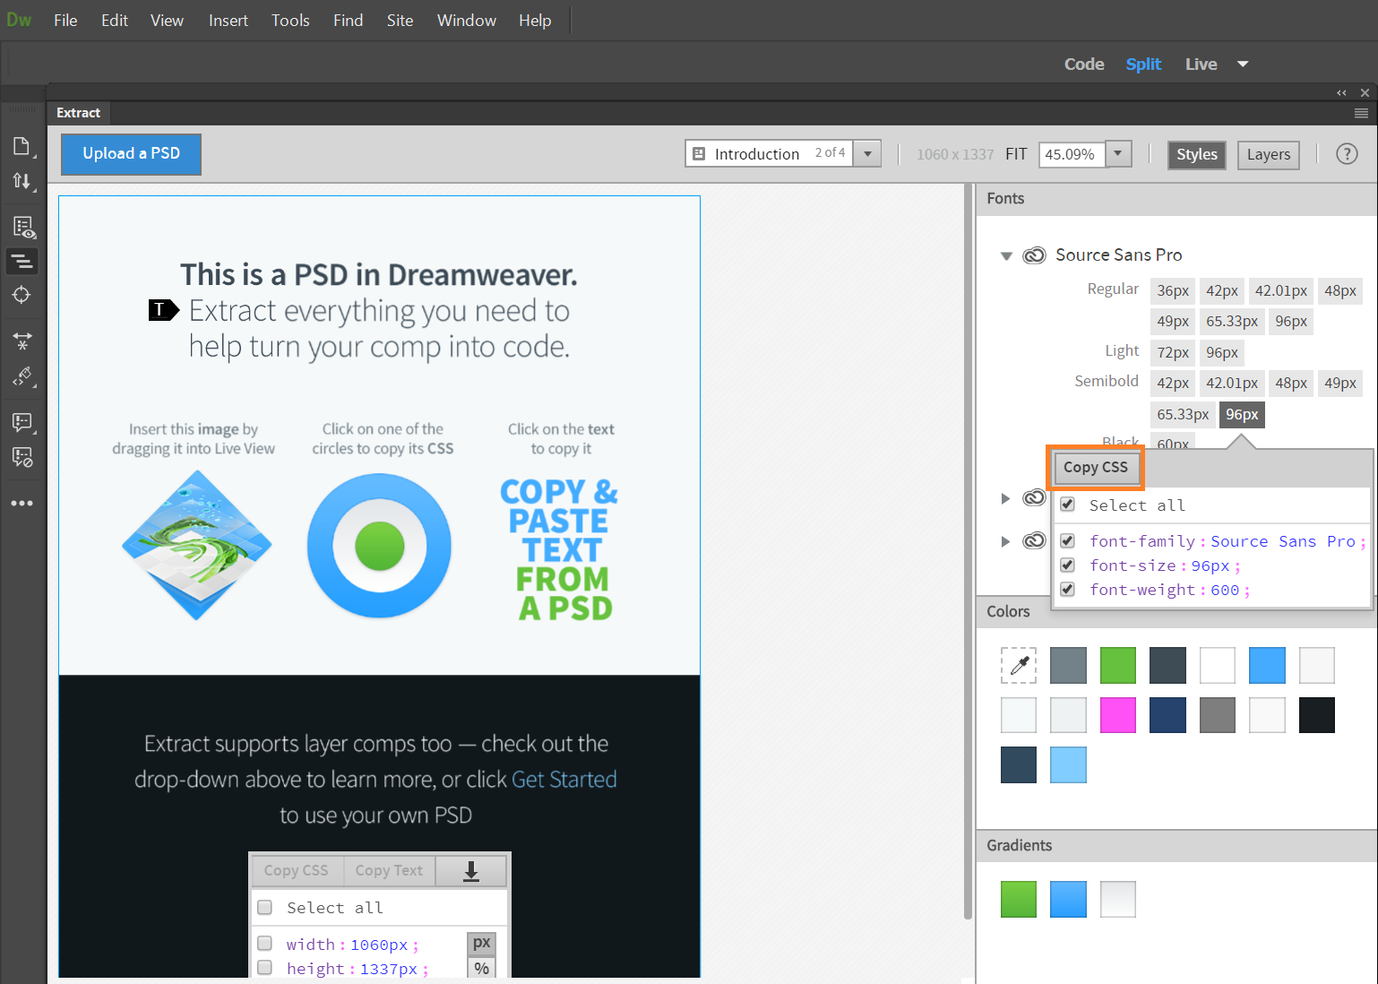Click the download icon in the bottom CSS popup
Screen dimensions: 1378x984
click(x=471, y=869)
